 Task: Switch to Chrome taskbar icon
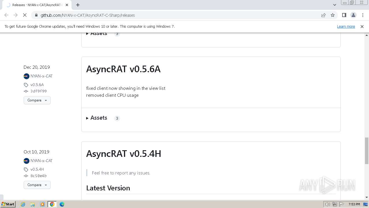(x=52, y=204)
